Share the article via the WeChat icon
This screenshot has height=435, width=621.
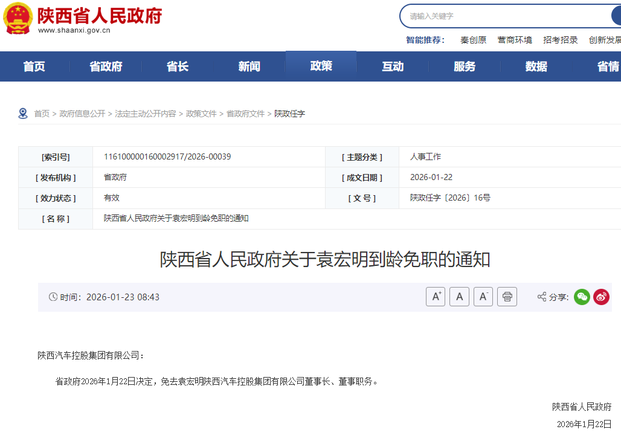point(581,296)
